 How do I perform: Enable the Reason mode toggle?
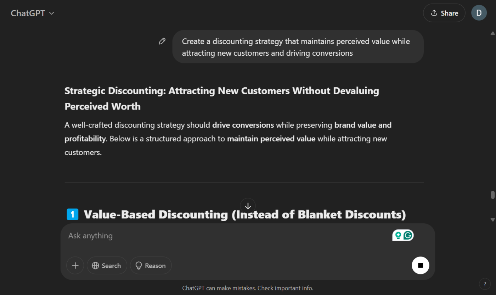[151, 266]
